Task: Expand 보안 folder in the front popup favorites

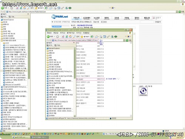Action: coord(49,55)
